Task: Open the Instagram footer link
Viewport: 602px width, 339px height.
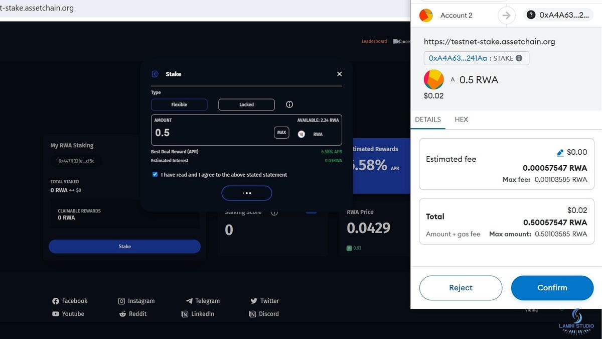Action: click(x=136, y=301)
